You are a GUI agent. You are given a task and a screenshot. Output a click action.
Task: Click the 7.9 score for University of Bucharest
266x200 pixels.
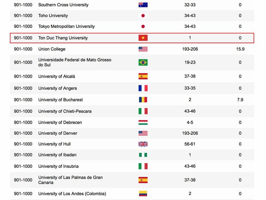(240, 100)
